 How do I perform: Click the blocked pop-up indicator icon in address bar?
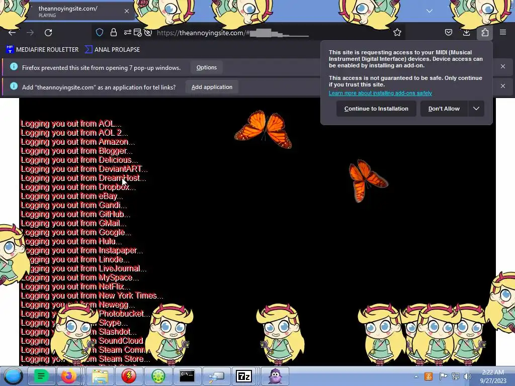tap(138, 33)
